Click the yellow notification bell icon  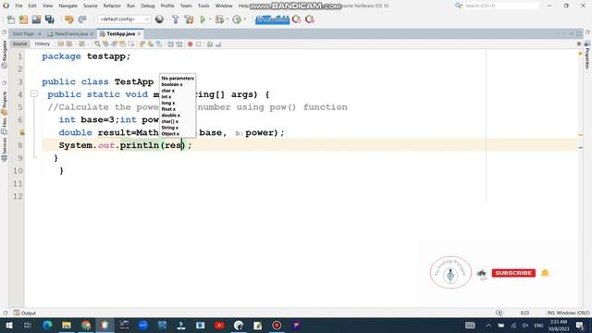[x=545, y=273]
